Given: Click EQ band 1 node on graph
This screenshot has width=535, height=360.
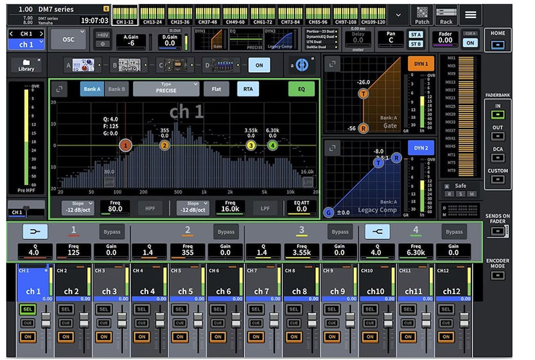Looking at the screenshot, I should 125,146.
